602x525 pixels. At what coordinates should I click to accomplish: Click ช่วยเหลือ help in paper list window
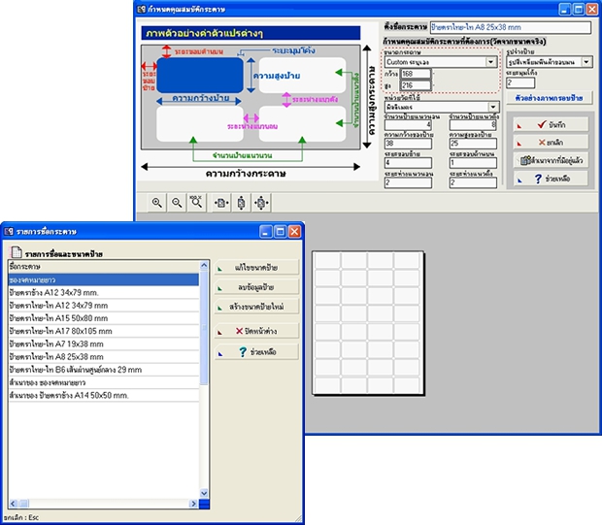point(256,351)
